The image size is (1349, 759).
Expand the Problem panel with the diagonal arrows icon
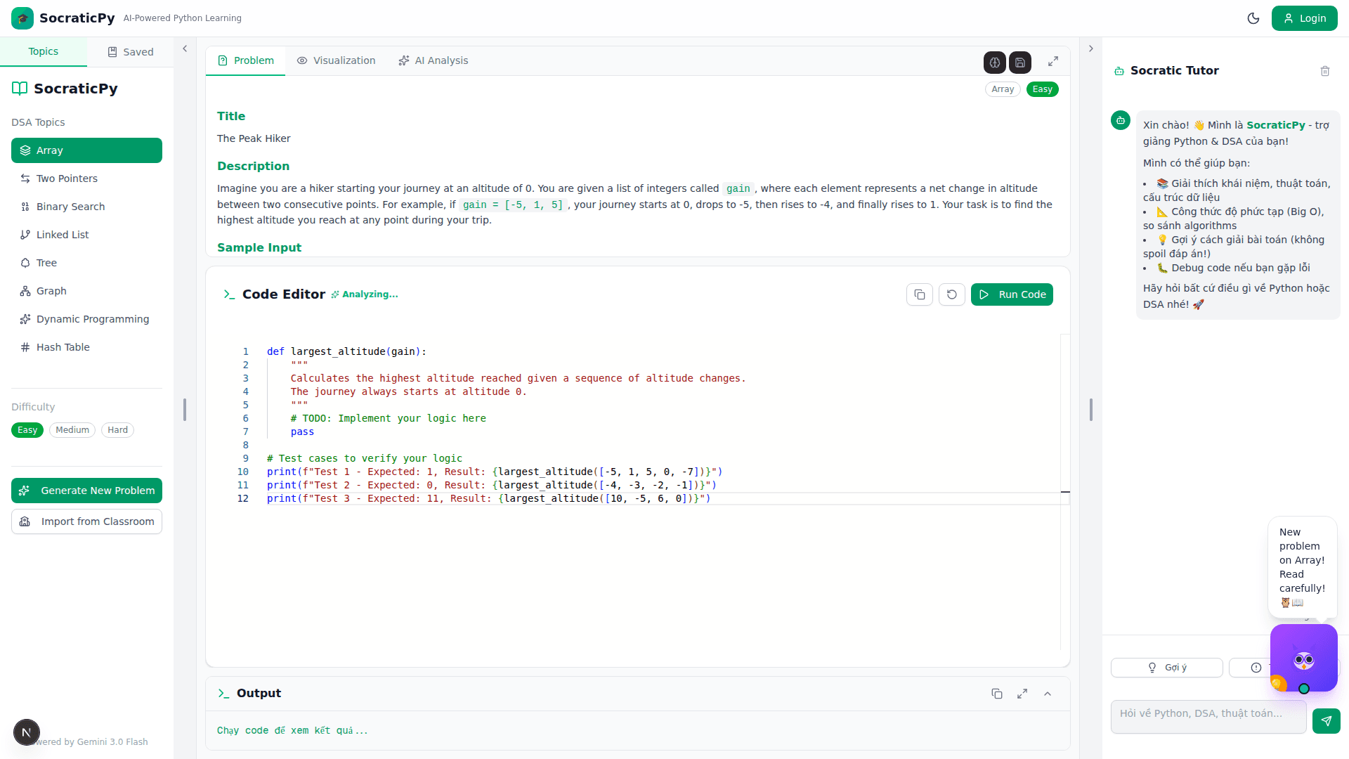[1053, 61]
